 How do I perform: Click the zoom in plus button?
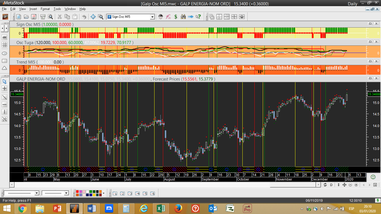356,185
